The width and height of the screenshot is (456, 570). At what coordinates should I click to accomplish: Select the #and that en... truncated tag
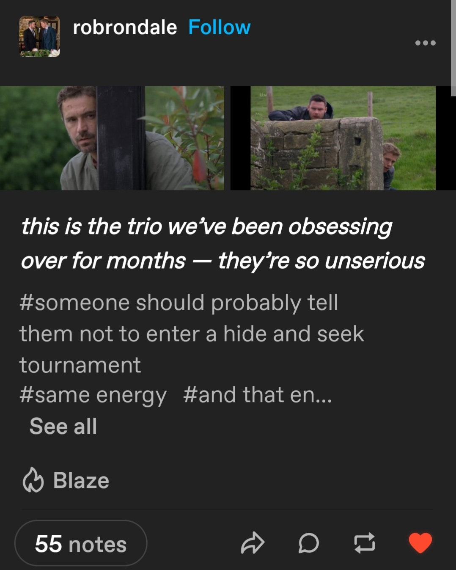tap(258, 395)
